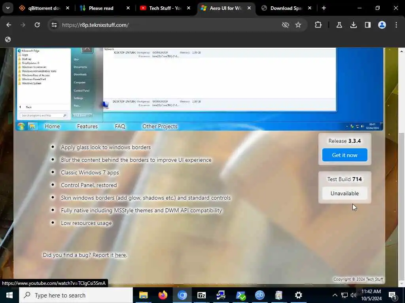This screenshot has width=405, height=303.
Task: Click 'Apply glass look to windows borders'
Action: click(x=106, y=148)
